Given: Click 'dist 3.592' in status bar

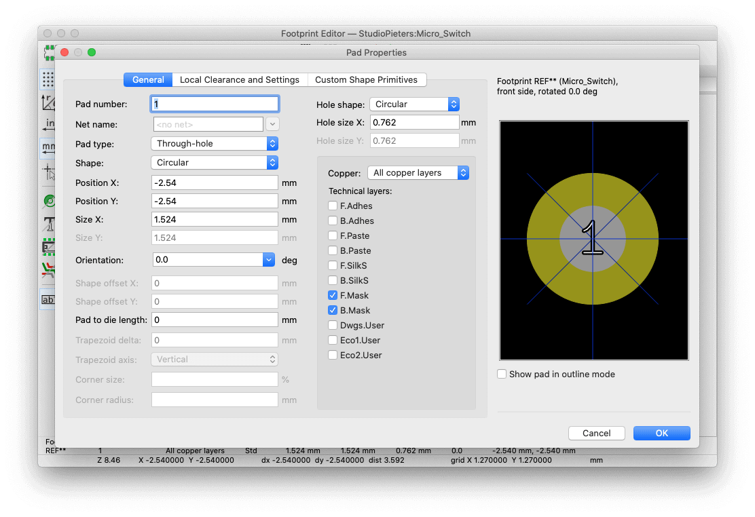Looking at the screenshot, I should point(386,460).
